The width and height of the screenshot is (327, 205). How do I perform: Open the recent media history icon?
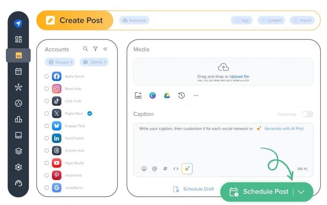point(181,95)
